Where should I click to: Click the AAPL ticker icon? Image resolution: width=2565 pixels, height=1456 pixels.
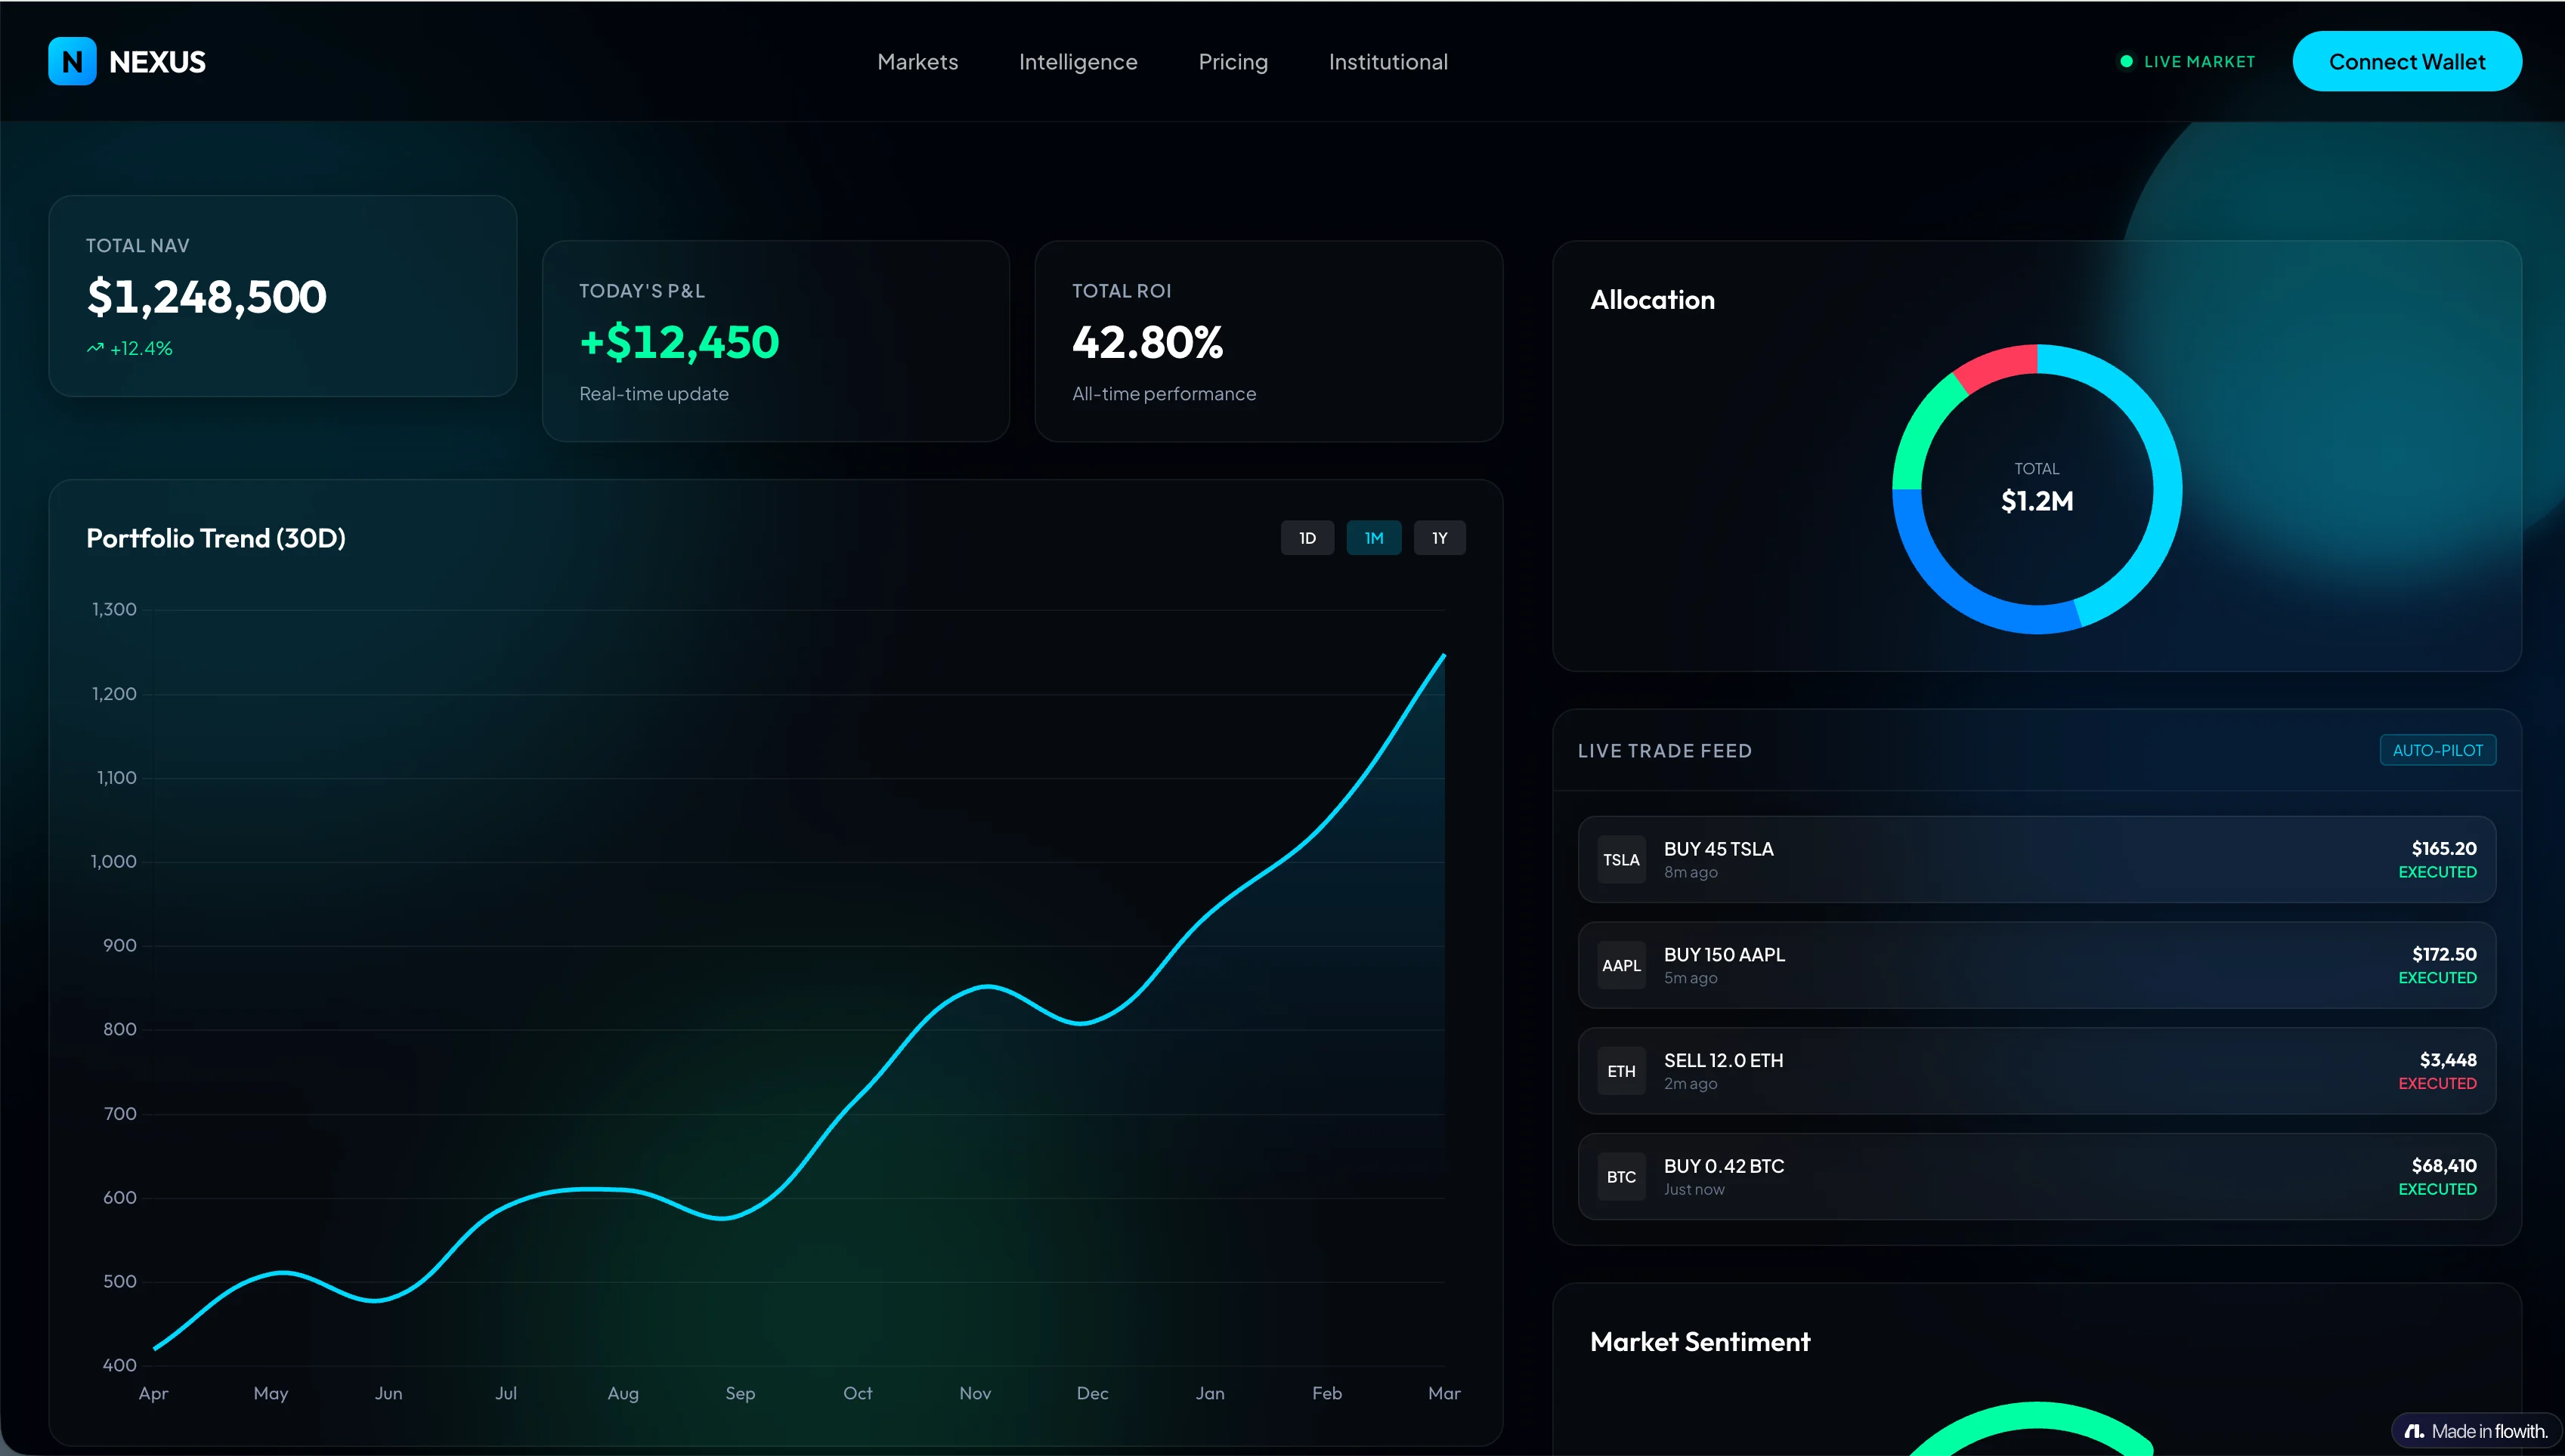click(1621, 965)
